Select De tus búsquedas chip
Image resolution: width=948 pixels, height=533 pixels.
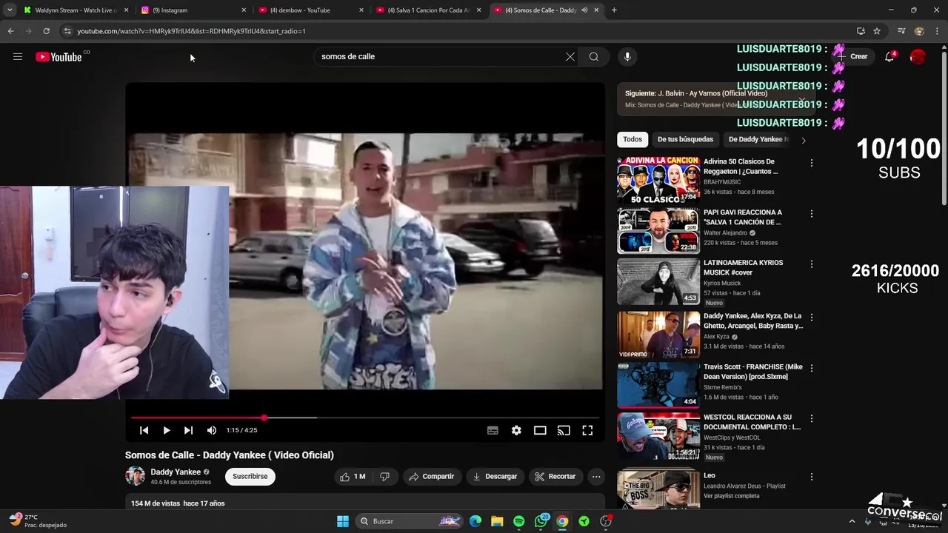point(685,139)
